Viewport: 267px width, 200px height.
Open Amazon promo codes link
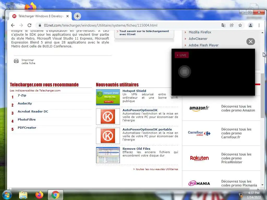tap(238, 108)
